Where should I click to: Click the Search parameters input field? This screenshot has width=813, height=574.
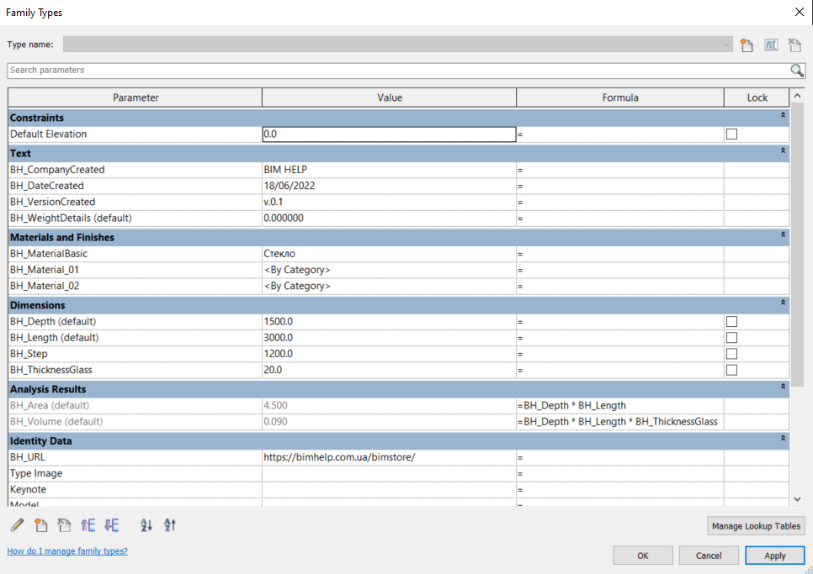[x=396, y=71]
